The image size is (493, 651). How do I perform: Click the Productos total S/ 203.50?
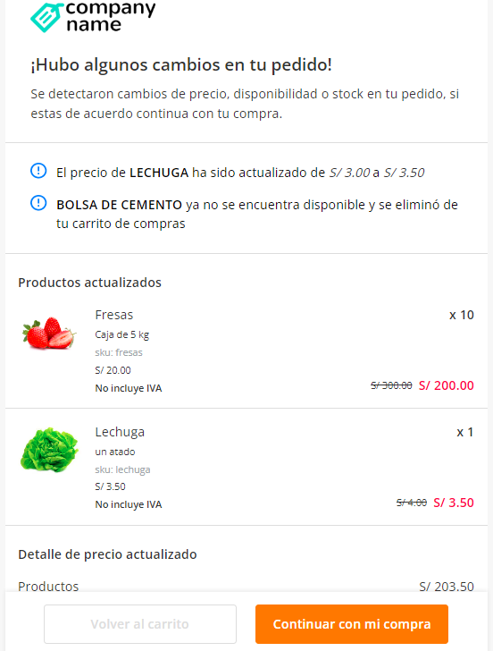[447, 587]
